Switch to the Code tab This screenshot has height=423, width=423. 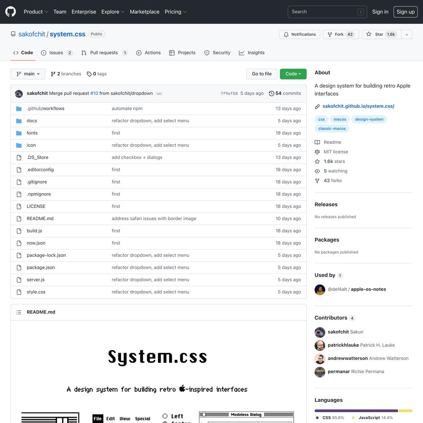[x=23, y=52]
